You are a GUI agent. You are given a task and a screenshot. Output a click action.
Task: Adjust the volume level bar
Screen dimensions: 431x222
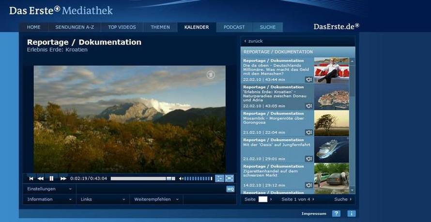198,178
